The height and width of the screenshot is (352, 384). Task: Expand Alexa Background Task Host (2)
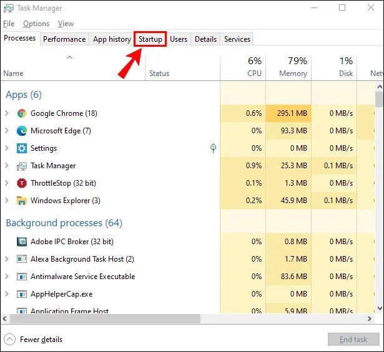tap(7, 259)
